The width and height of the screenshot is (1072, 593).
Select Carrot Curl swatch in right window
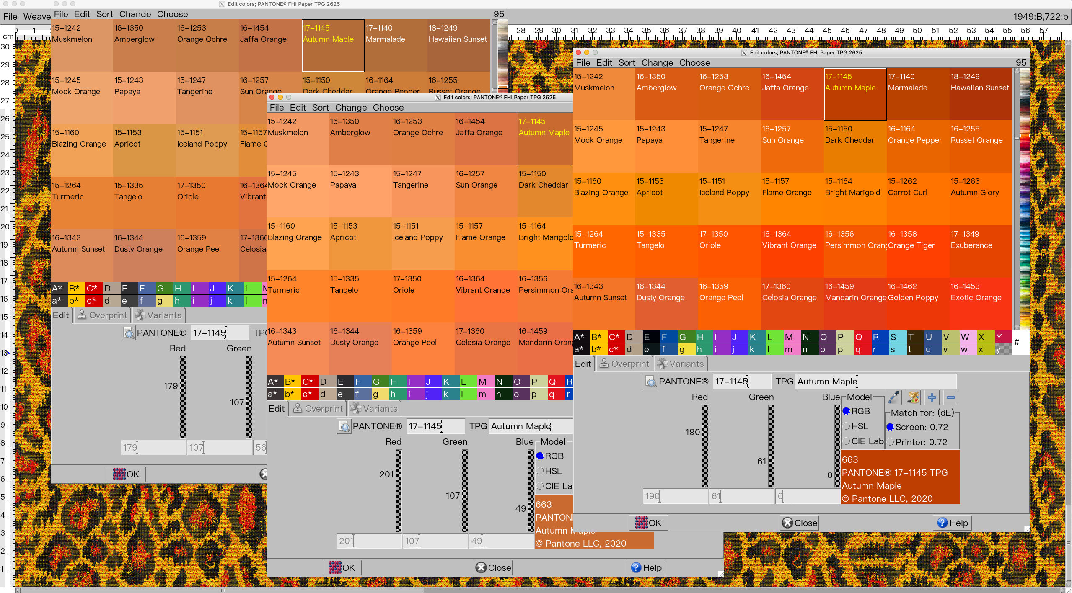coord(918,199)
